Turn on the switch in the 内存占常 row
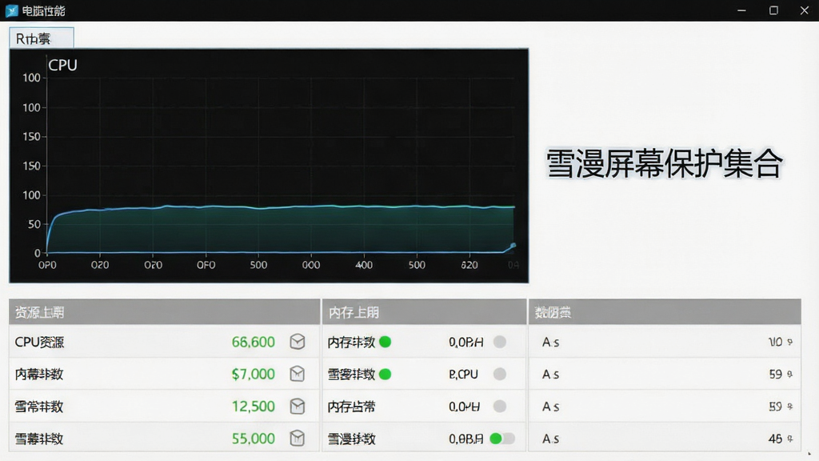 point(500,406)
